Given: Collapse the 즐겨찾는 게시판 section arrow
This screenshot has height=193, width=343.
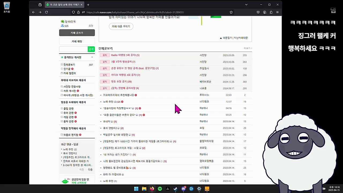Looking at the screenshot, I should pyautogui.click(x=92, y=57).
